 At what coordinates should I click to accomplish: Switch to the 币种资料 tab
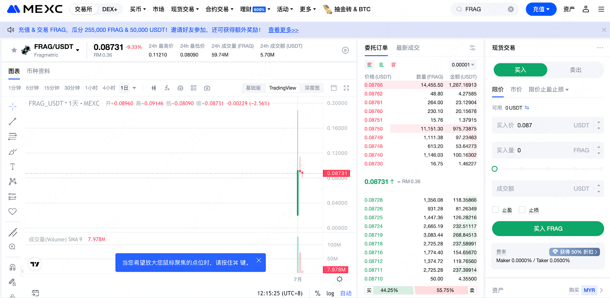(38, 71)
